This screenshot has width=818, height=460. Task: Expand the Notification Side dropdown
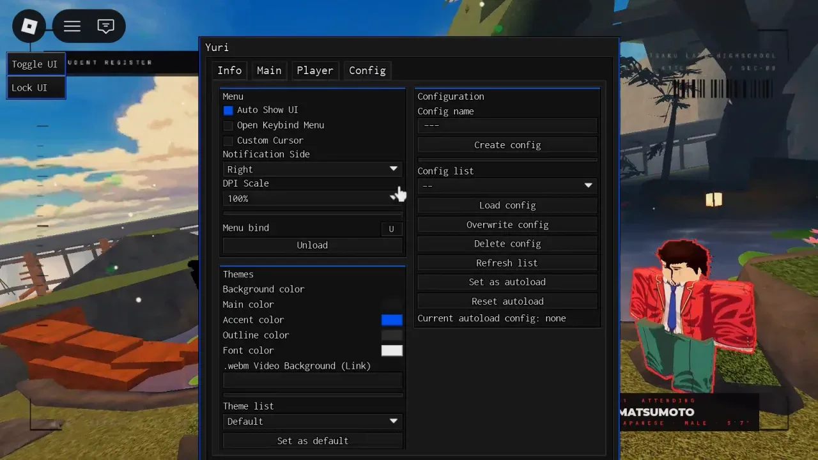coord(313,169)
